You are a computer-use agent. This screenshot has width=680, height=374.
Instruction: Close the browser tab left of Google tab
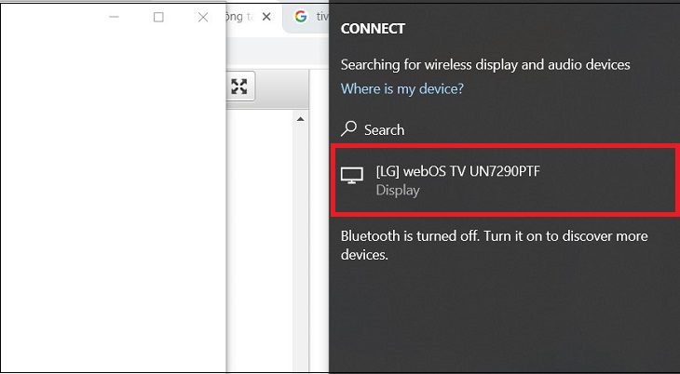pos(267,17)
